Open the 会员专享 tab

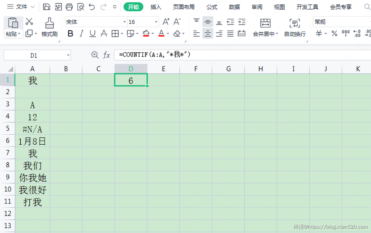(341, 7)
